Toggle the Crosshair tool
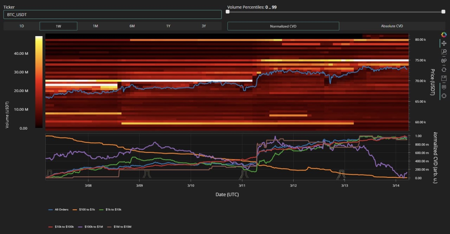Screen dimensions: 450x234 tap(444, 96)
